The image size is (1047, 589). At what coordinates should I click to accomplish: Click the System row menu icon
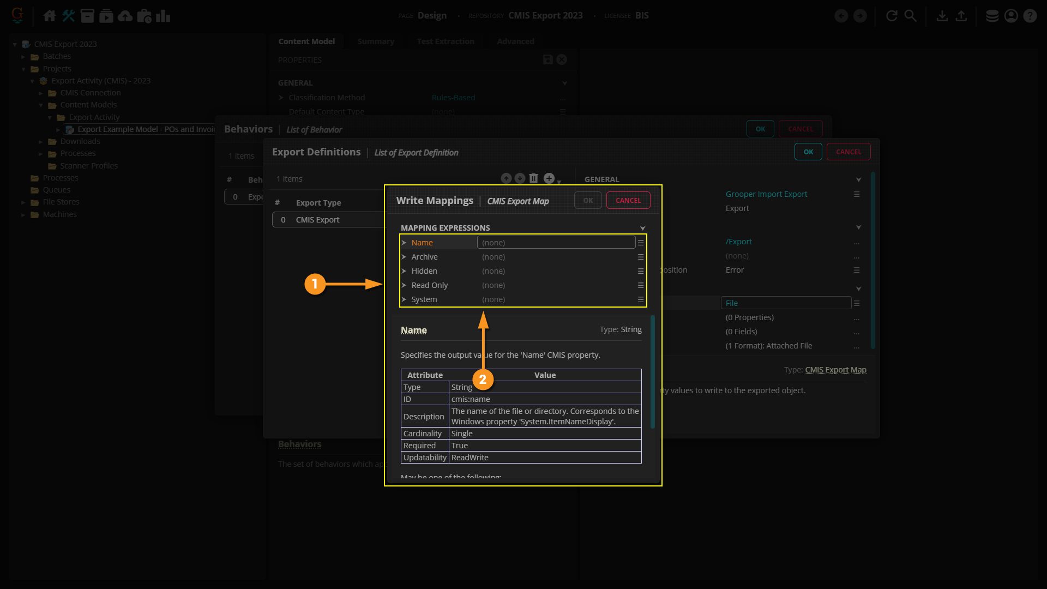[x=641, y=299]
